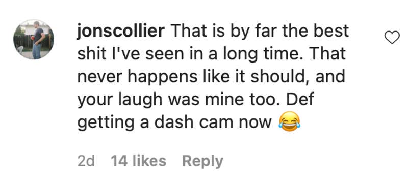
Task: Click the phrase 'never happens'
Action: tap(137, 77)
